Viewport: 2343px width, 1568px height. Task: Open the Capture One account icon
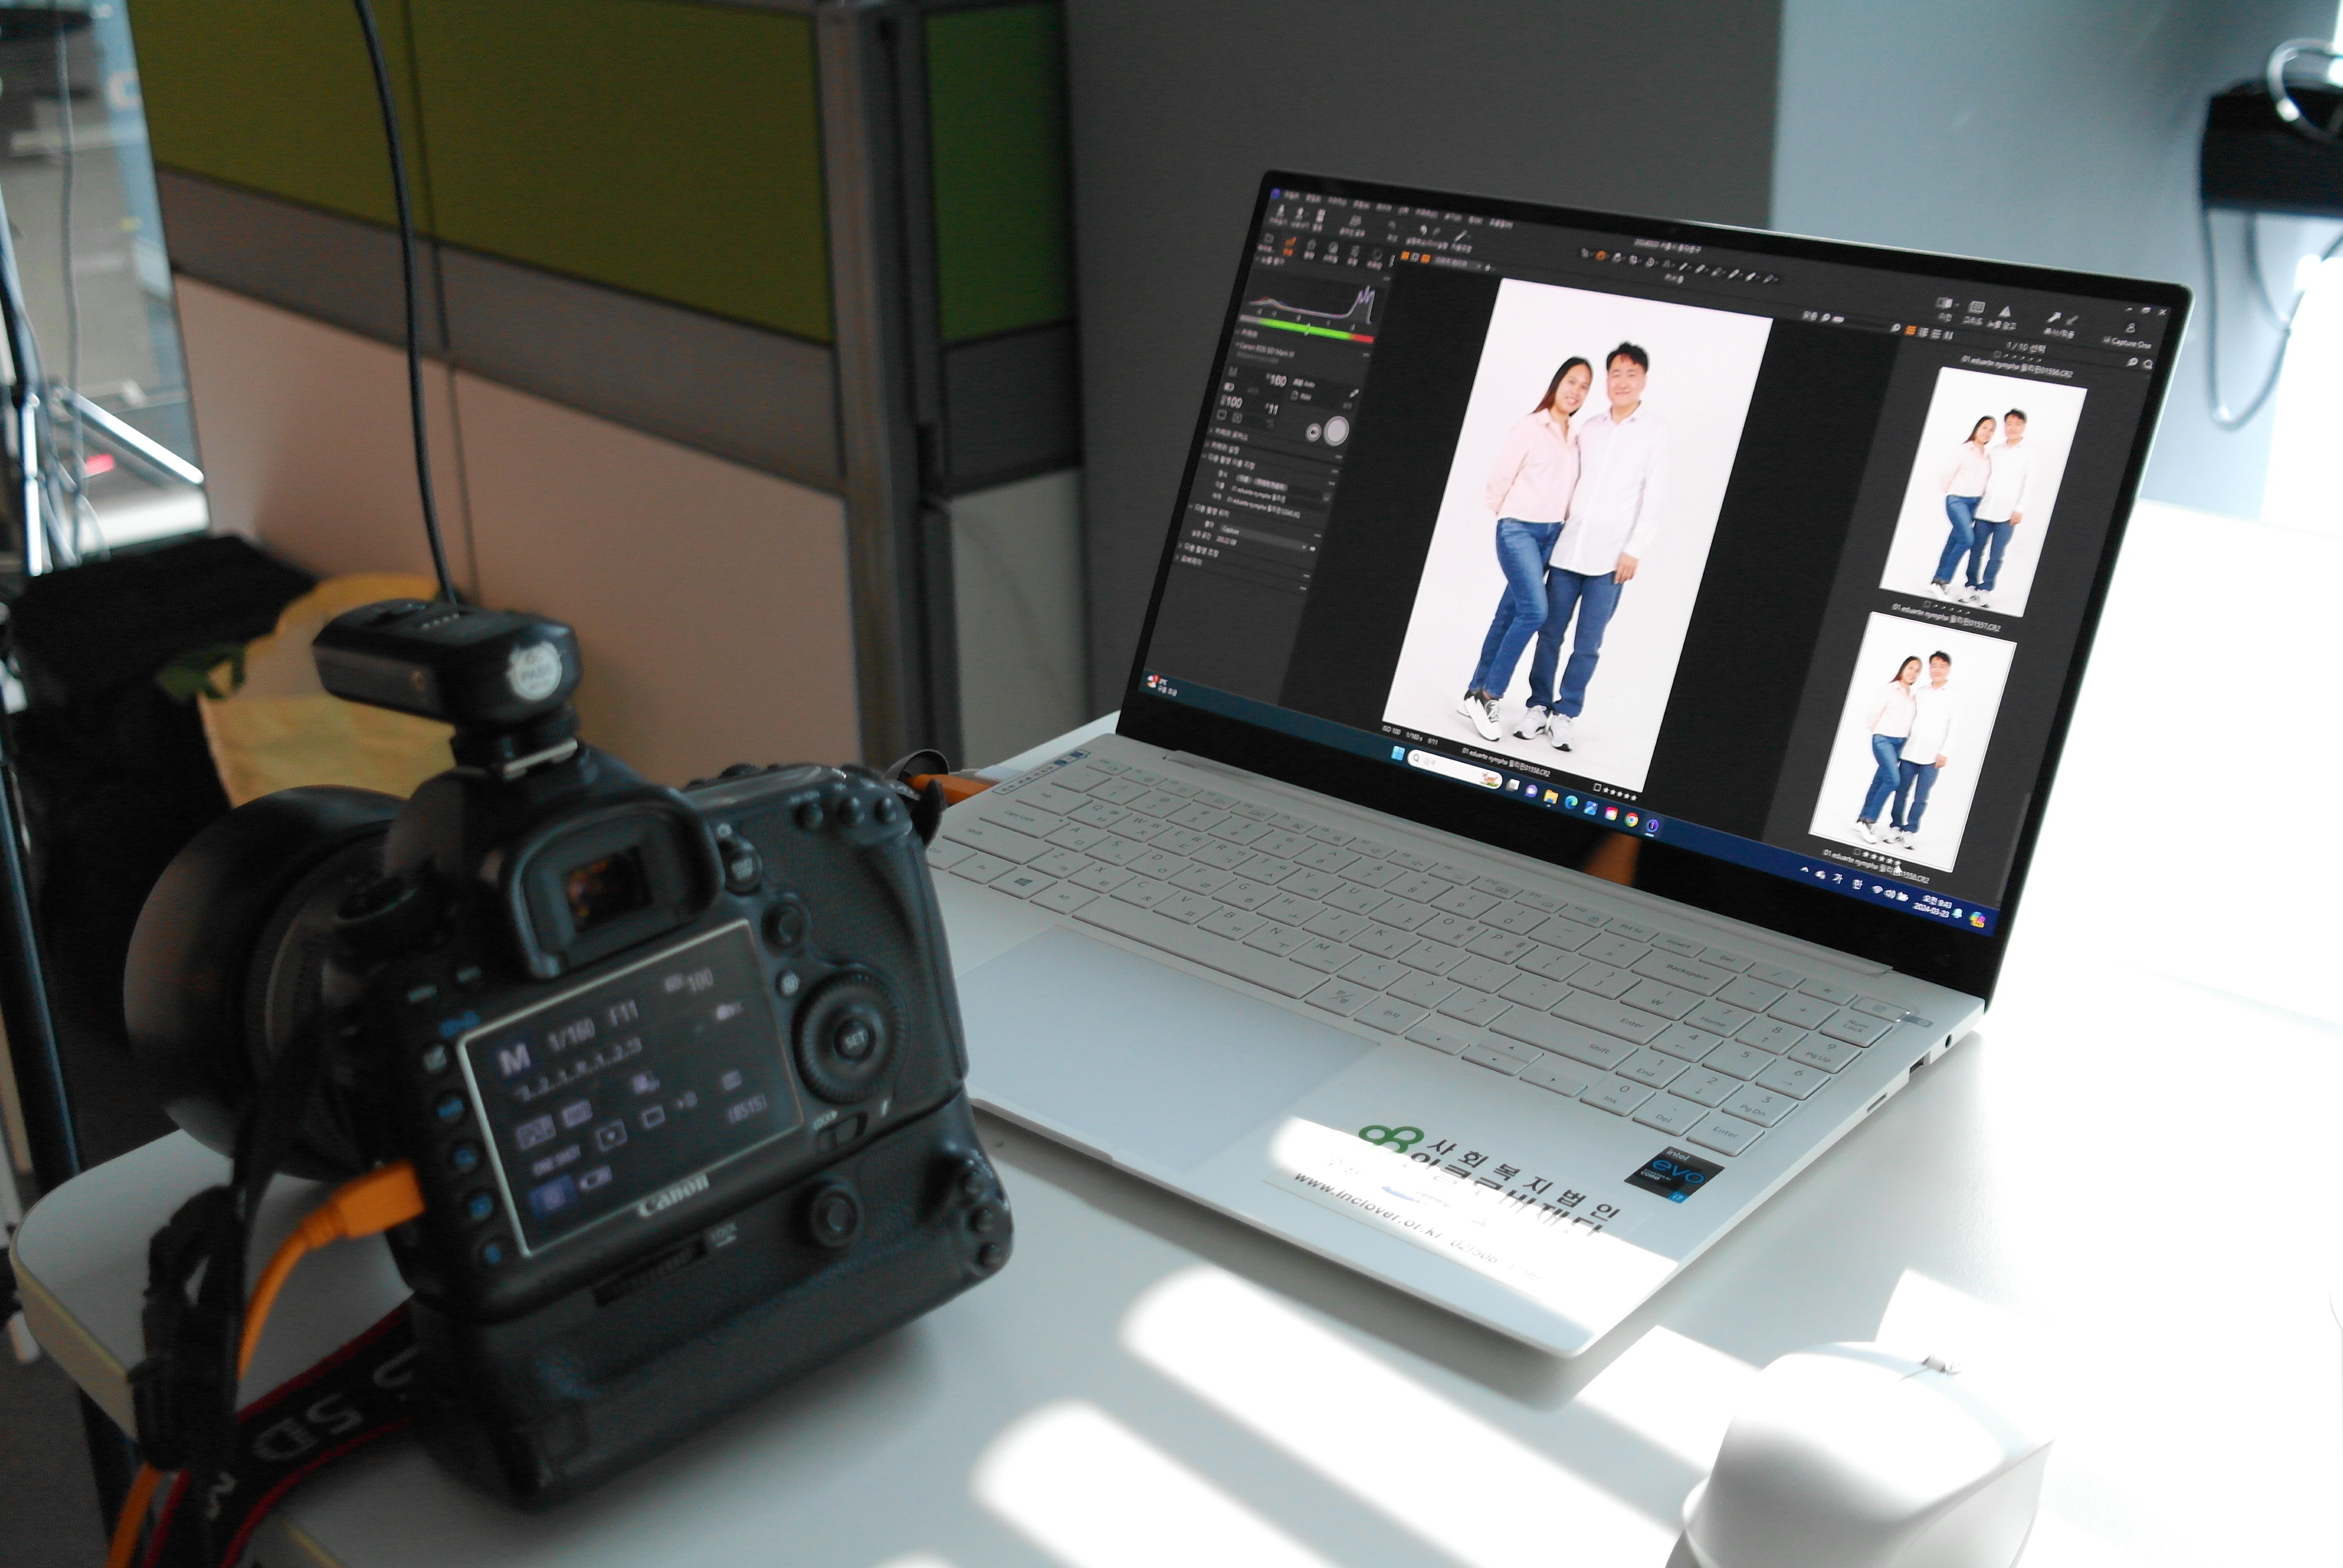coord(2130,329)
